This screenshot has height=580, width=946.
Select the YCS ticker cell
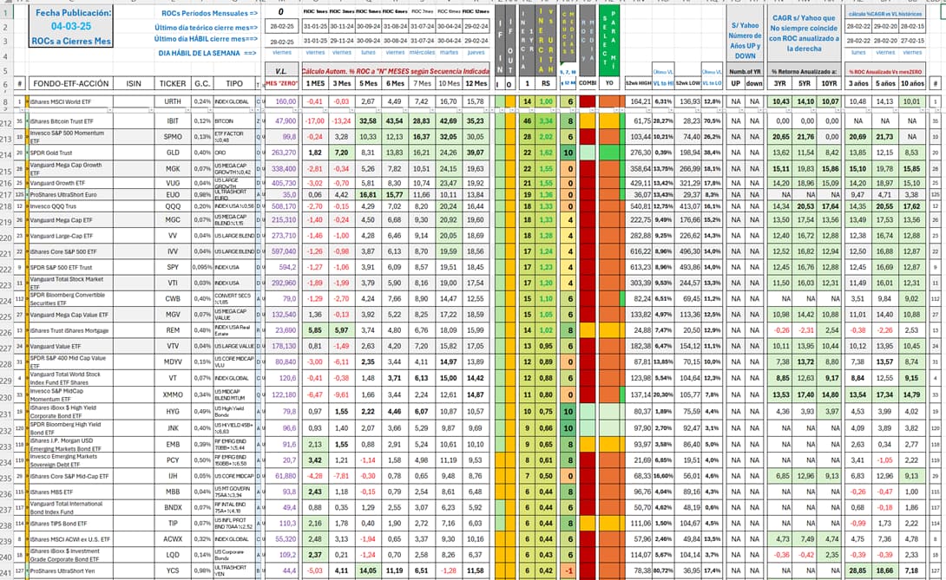(173, 570)
